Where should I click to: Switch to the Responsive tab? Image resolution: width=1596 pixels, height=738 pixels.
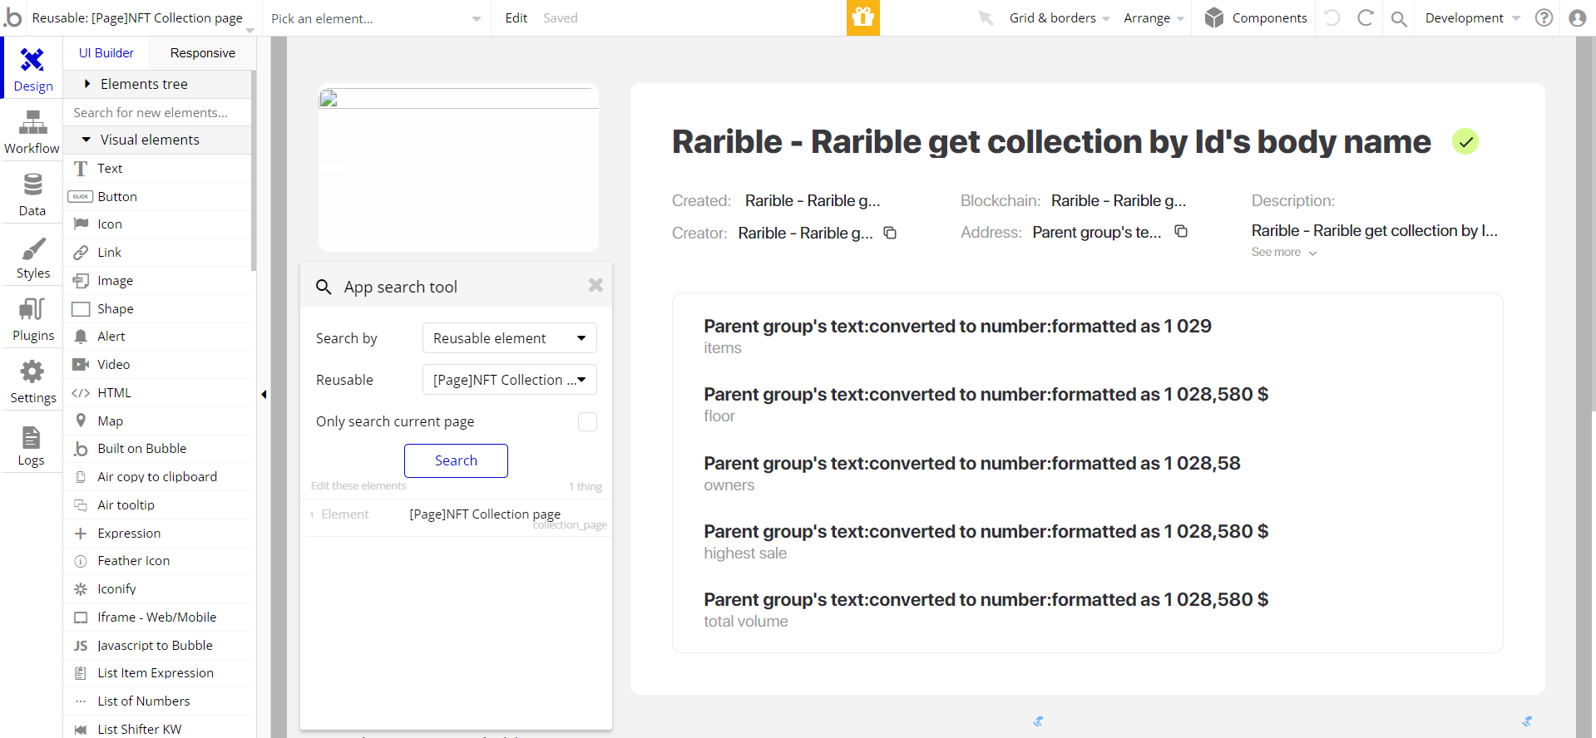click(x=202, y=52)
